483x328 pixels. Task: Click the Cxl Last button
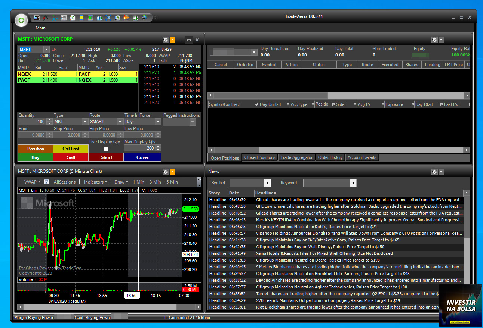[71, 149]
